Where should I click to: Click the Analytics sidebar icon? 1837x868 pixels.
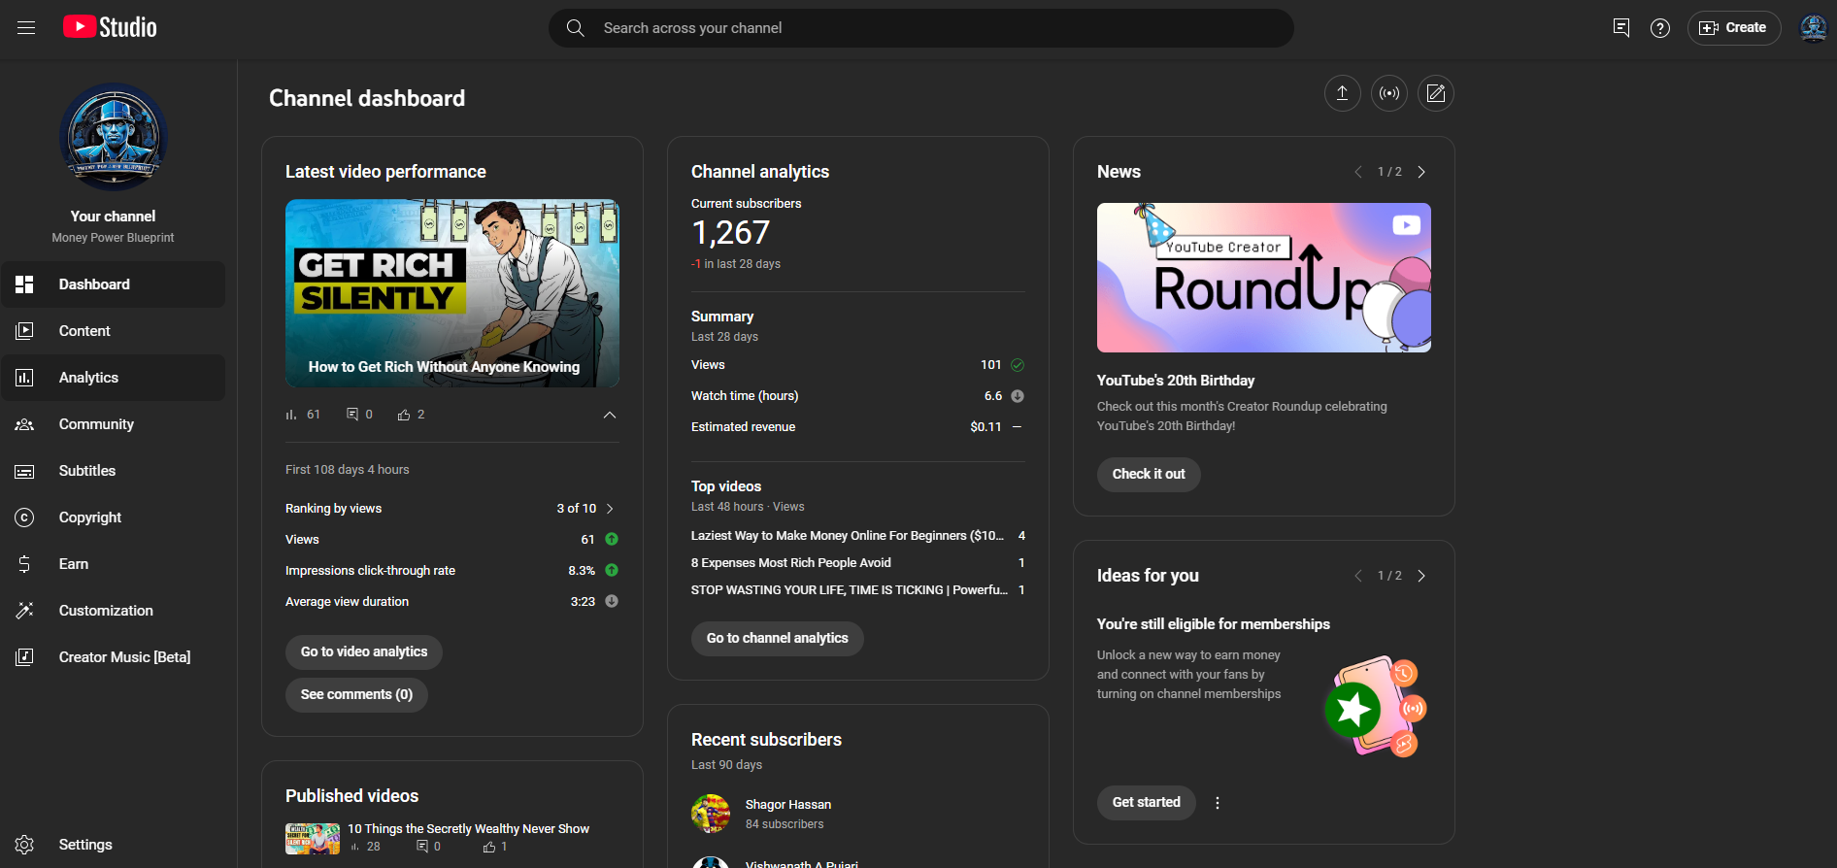tap(24, 378)
